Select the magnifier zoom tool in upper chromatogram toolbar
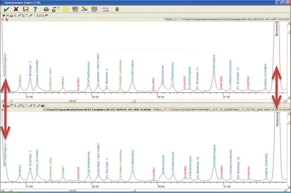 click(x=19, y=15)
